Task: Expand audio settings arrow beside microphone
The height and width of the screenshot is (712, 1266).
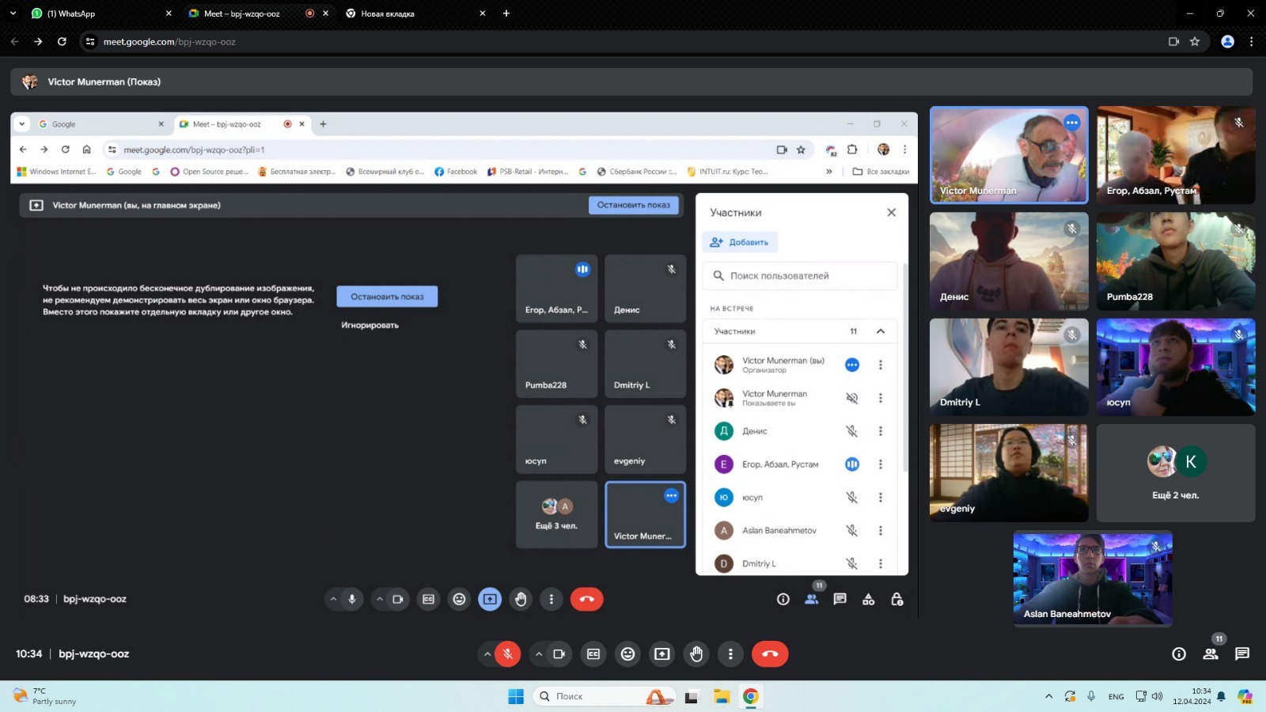Action: click(487, 653)
